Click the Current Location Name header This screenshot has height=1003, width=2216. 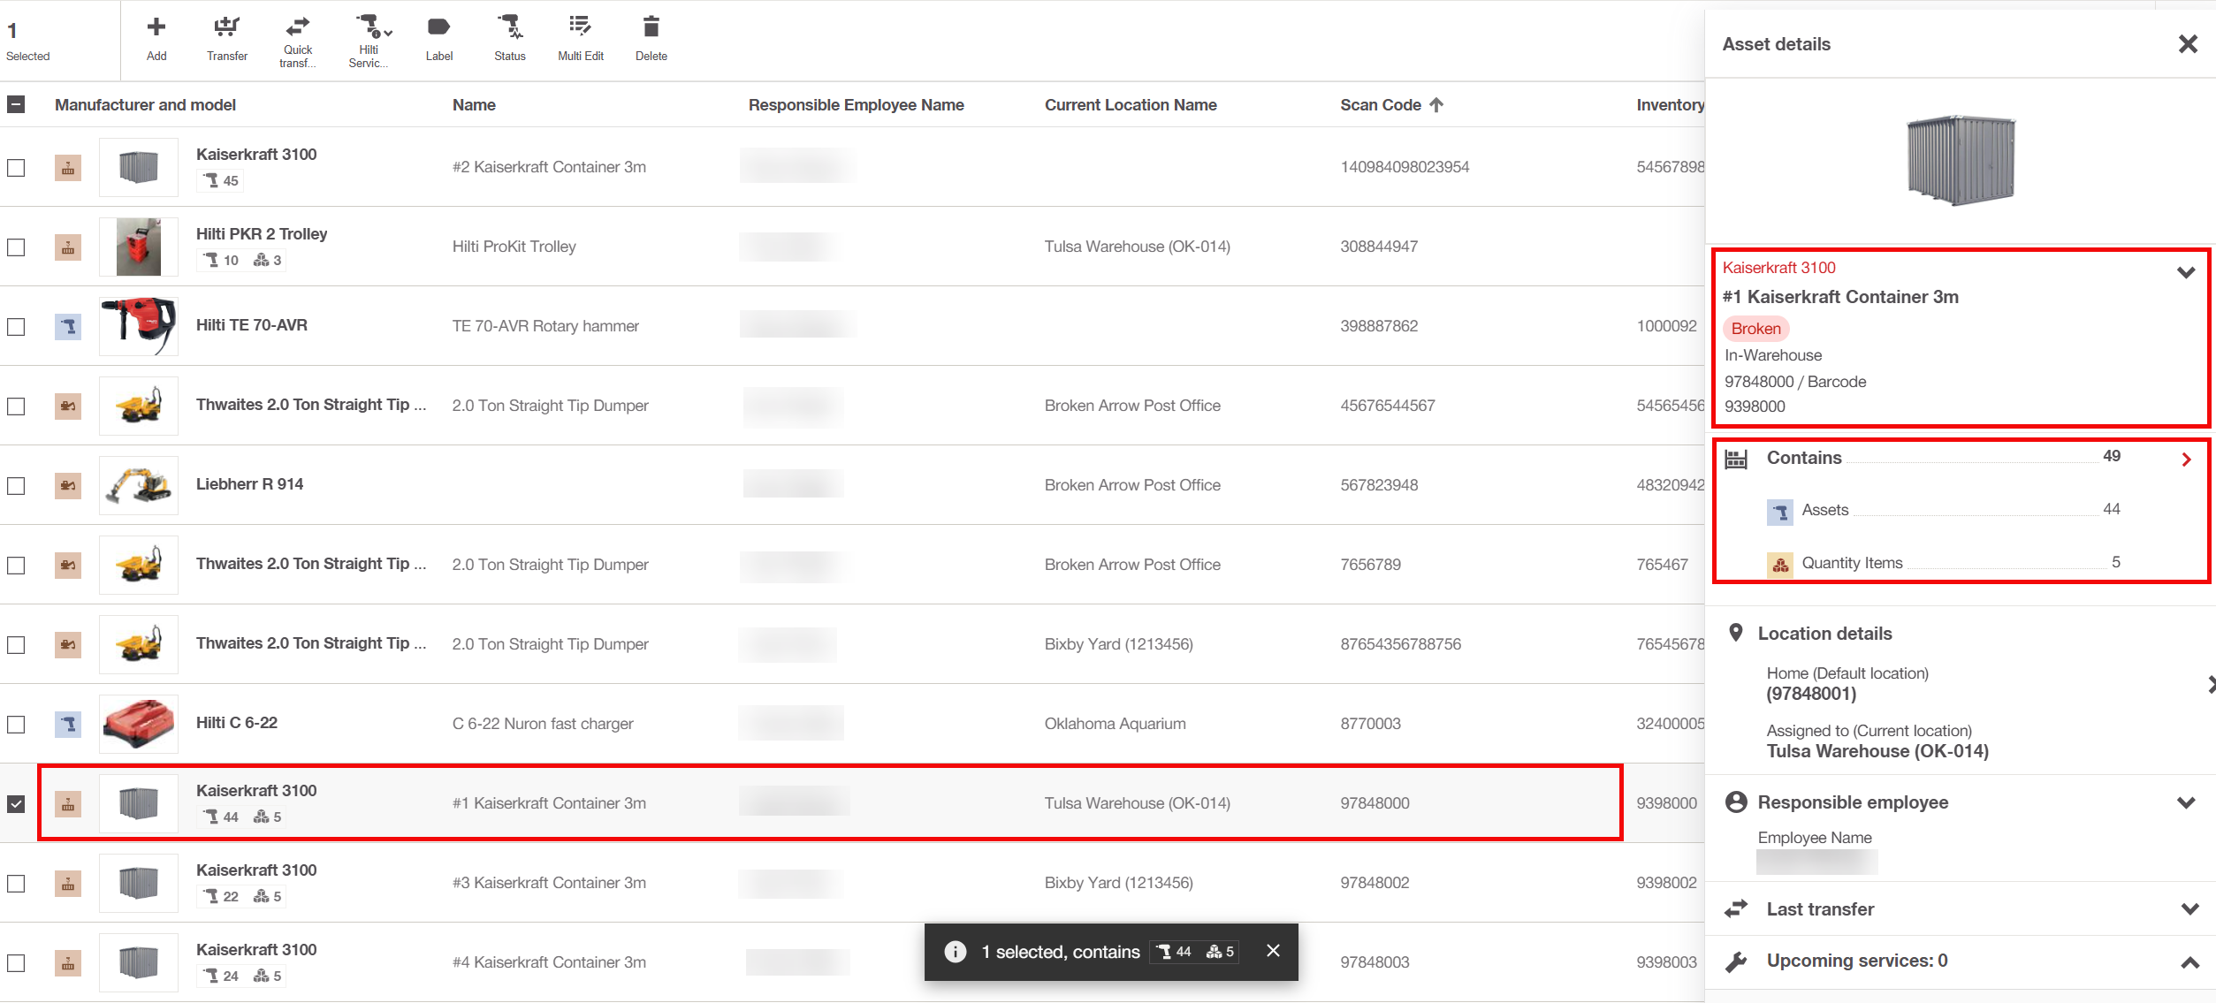pos(1131,105)
